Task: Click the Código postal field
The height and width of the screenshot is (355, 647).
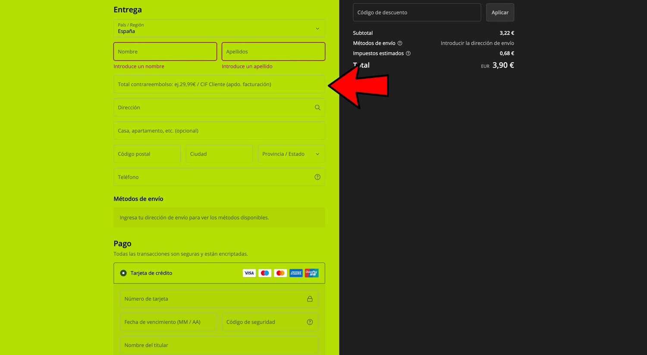Action: pyautogui.click(x=147, y=154)
